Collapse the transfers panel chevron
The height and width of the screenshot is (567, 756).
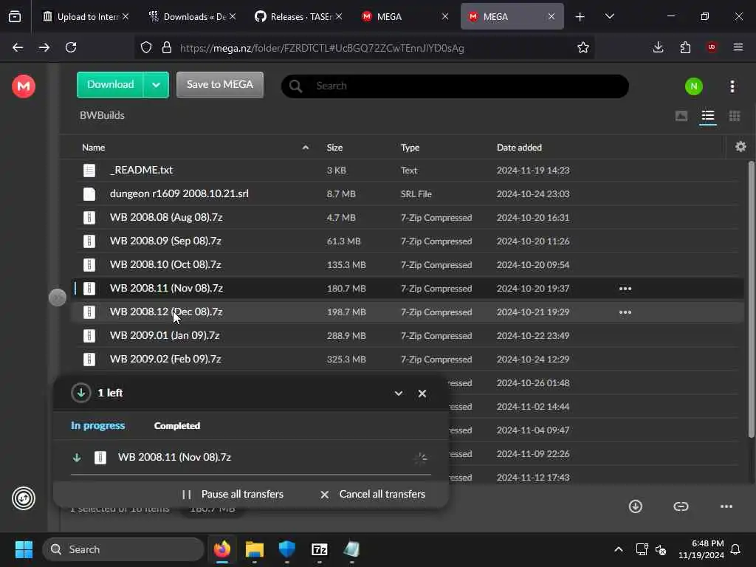[x=398, y=394]
